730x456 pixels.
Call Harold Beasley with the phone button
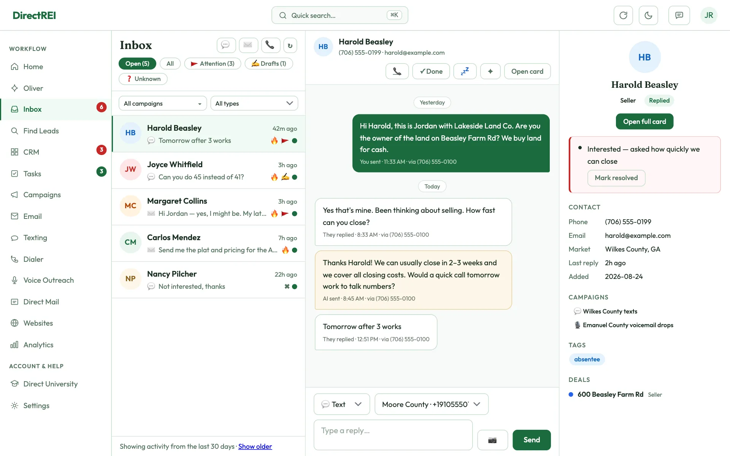click(397, 71)
